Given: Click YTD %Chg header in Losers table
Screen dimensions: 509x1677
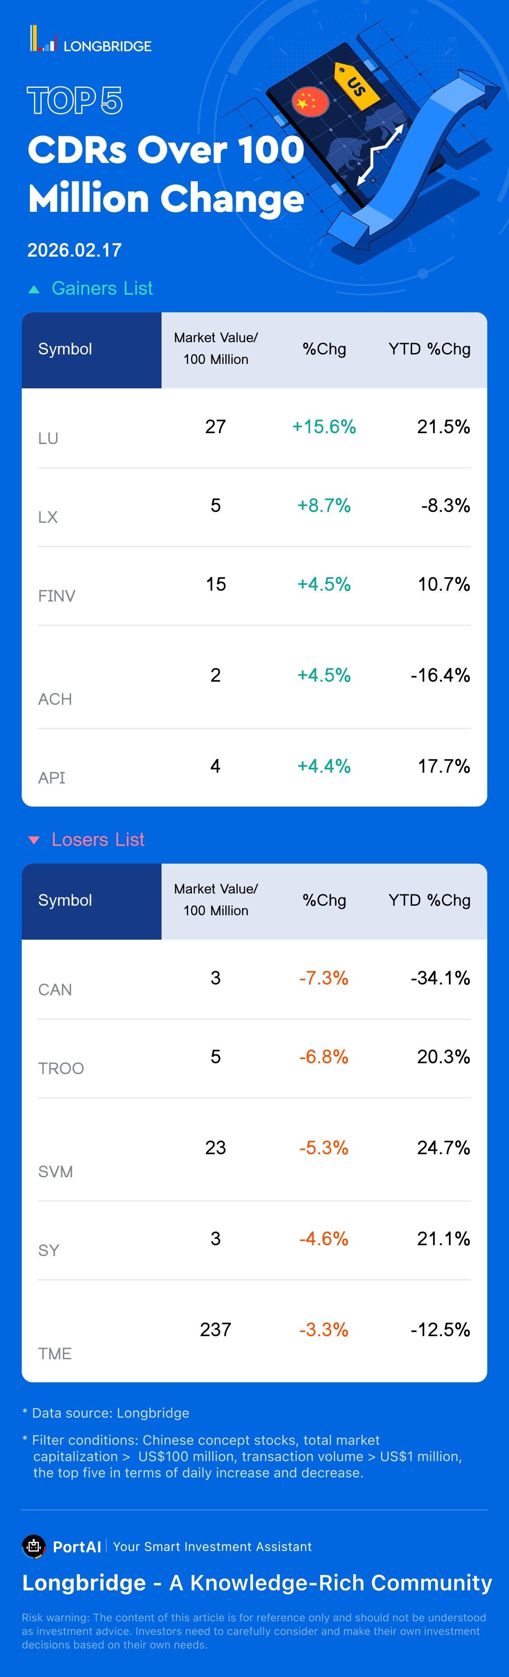Looking at the screenshot, I should pos(429,900).
